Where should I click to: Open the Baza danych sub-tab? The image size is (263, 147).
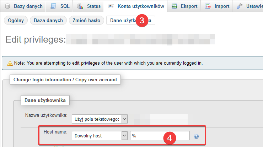pyautogui.click(x=48, y=20)
